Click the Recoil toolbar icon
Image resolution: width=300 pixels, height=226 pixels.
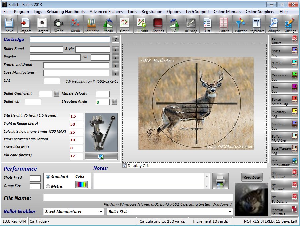pyautogui.click(x=108, y=25)
